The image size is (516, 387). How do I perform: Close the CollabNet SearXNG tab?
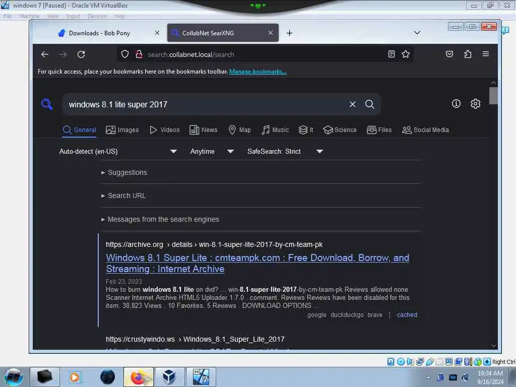pyautogui.click(x=270, y=33)
